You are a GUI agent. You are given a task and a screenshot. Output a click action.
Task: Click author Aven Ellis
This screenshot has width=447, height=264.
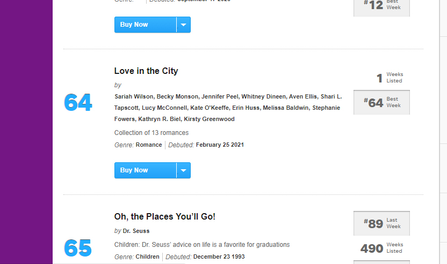[x=303, y=96]
